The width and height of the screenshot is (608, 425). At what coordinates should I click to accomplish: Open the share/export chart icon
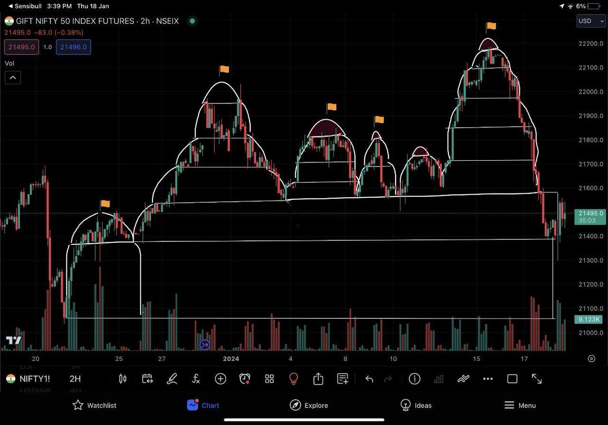tap(318, 379)
